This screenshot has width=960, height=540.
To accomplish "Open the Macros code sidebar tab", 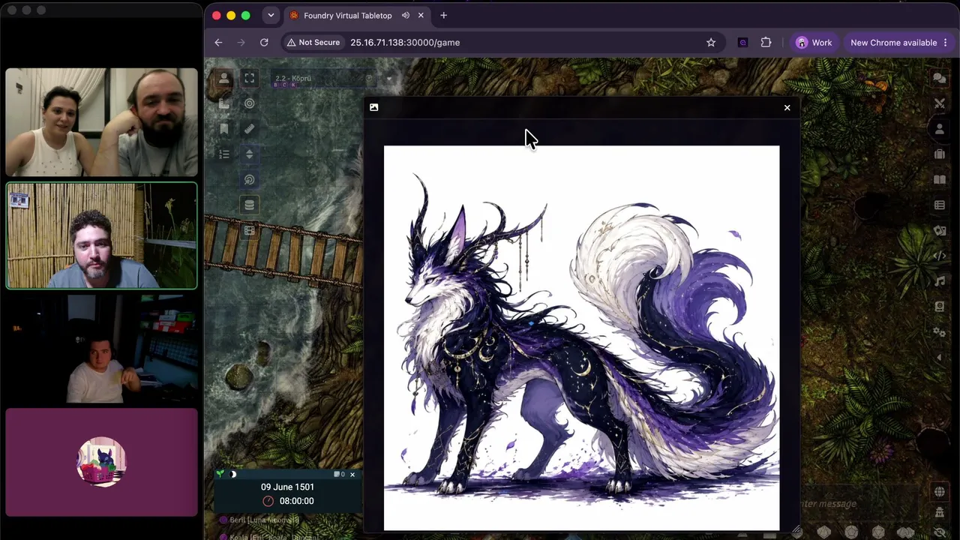I will click(939, 256).
